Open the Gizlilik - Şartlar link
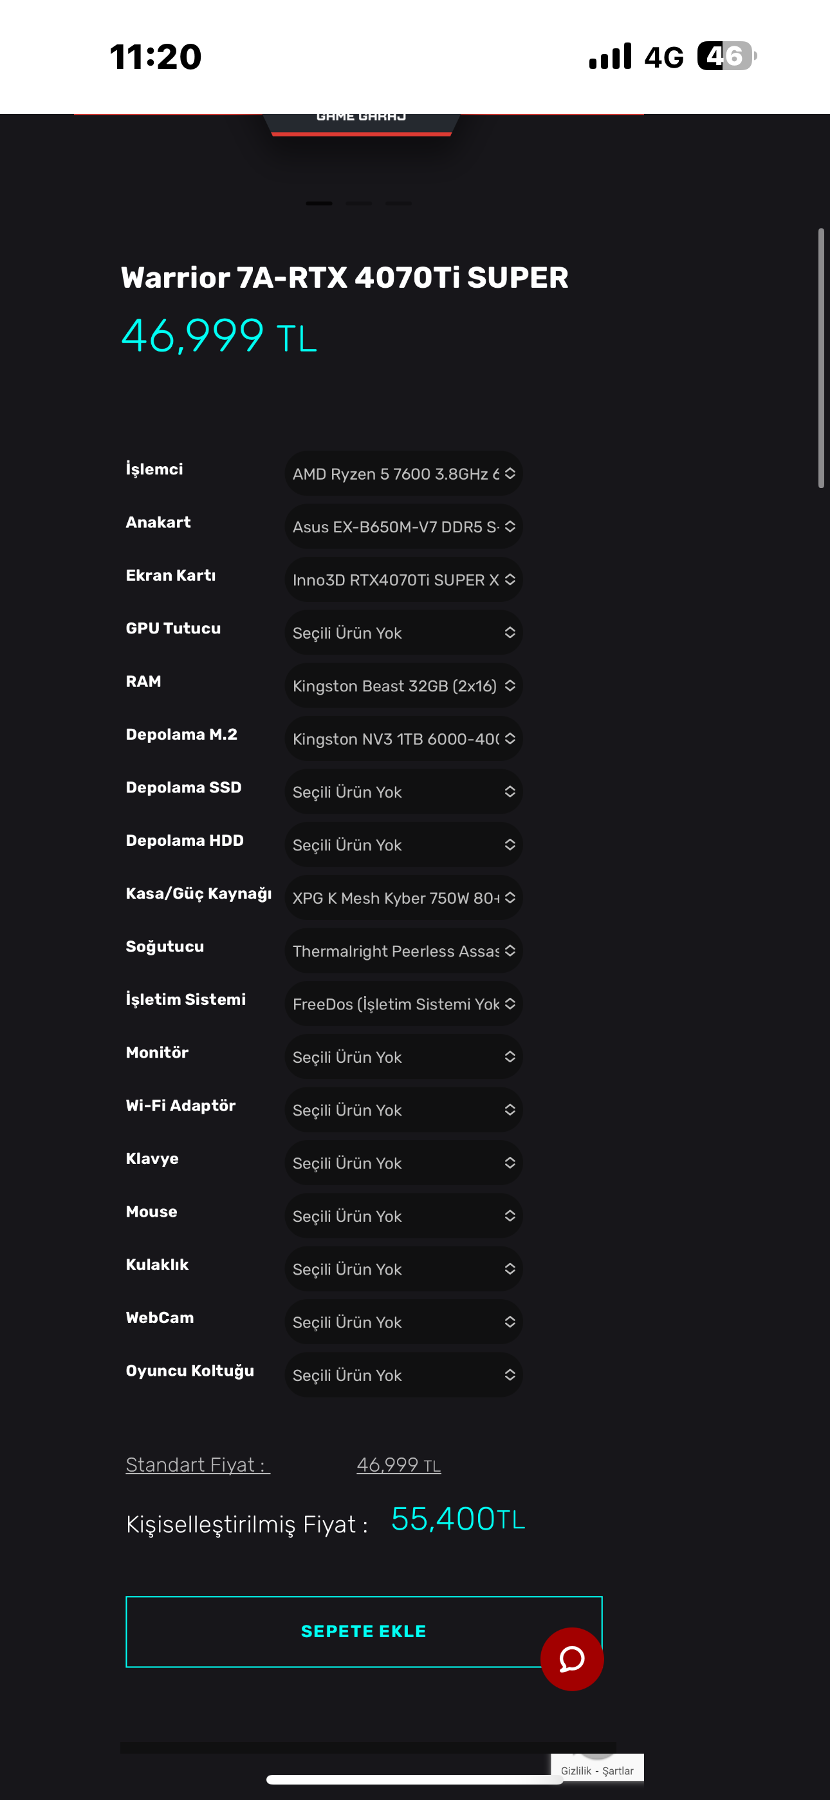The image size is (830, 1800). pyautogui.click(x=596, y=1770)
